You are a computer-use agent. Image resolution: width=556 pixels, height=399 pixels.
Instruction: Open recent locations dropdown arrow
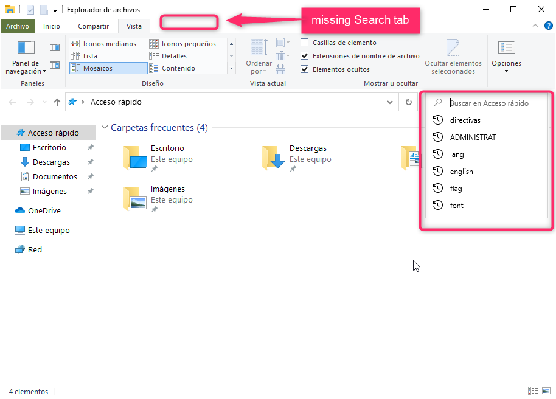pyautogui.click(x=44, y=102)
